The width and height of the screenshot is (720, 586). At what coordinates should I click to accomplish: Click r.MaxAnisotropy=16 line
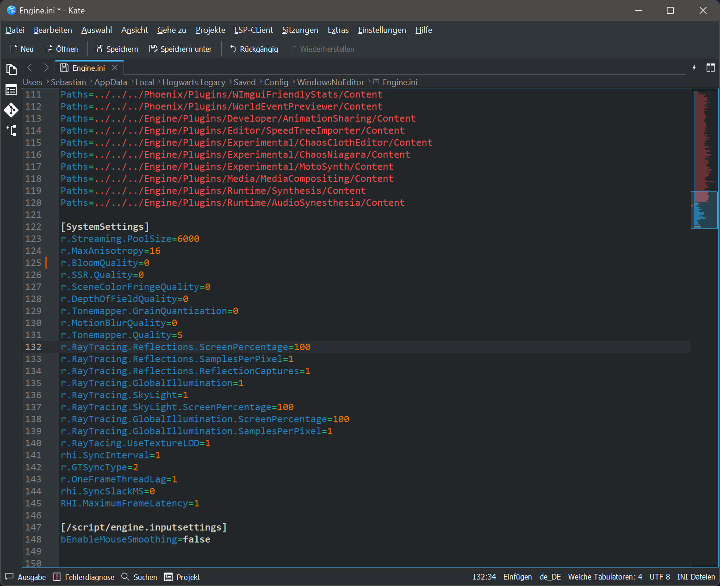coord(111,251)
